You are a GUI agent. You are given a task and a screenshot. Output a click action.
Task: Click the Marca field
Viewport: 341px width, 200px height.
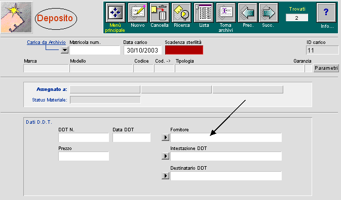coord(46,69)
